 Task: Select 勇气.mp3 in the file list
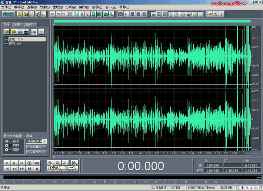click(15, 43)
